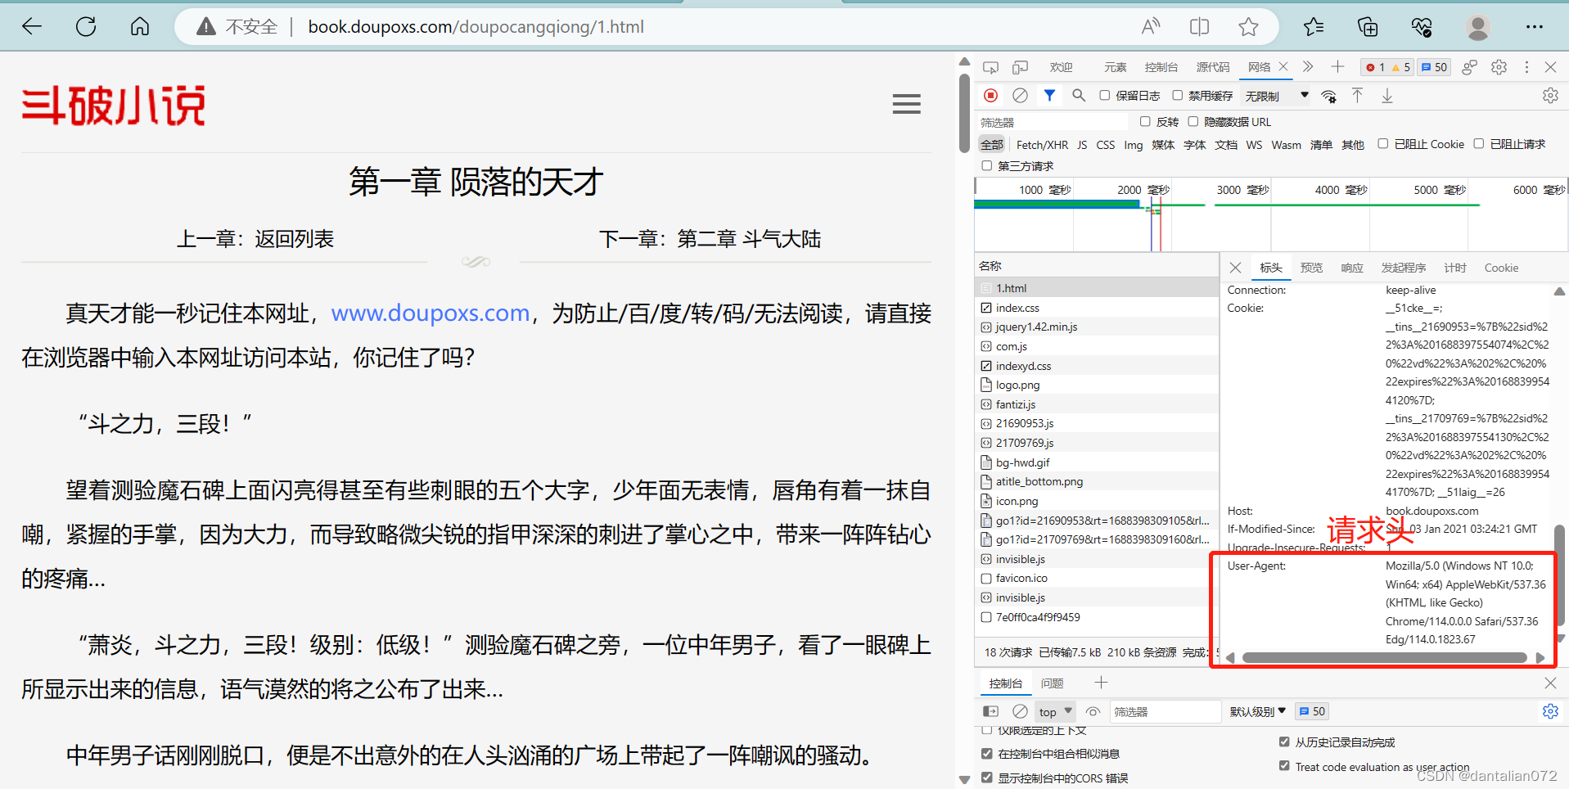
Task: Open the 无限制 throttling dropdown
Action: tap(1277, 96)
